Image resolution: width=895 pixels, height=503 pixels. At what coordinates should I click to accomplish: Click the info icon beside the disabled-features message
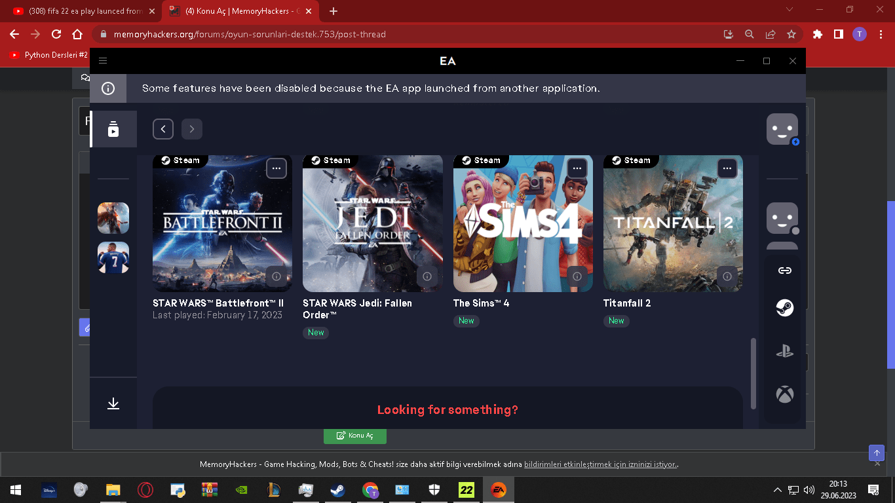(108, 88)
